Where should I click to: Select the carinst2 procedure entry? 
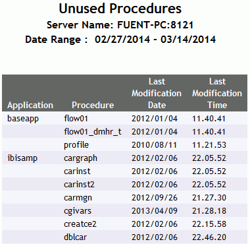pyautogui.click(x=79, y=185)
